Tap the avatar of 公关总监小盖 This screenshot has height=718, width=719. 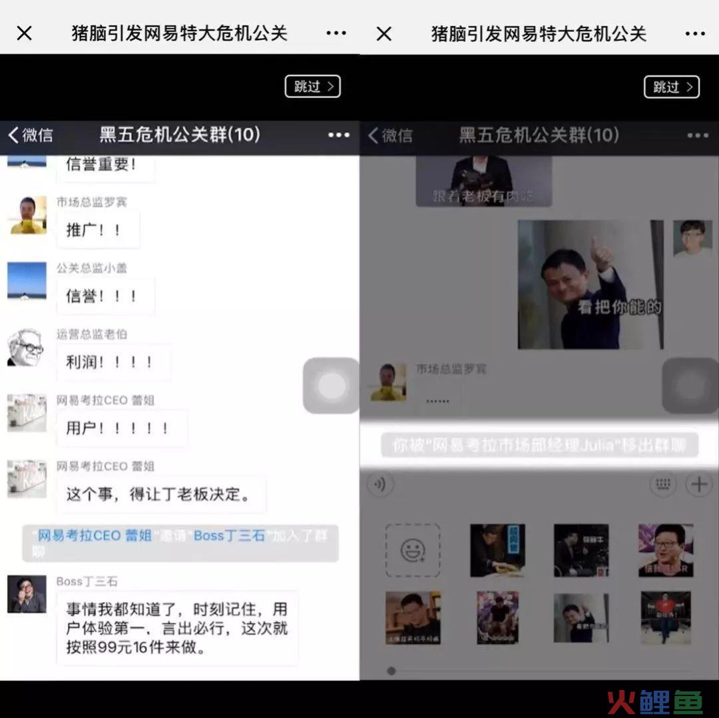click(27, 281)
